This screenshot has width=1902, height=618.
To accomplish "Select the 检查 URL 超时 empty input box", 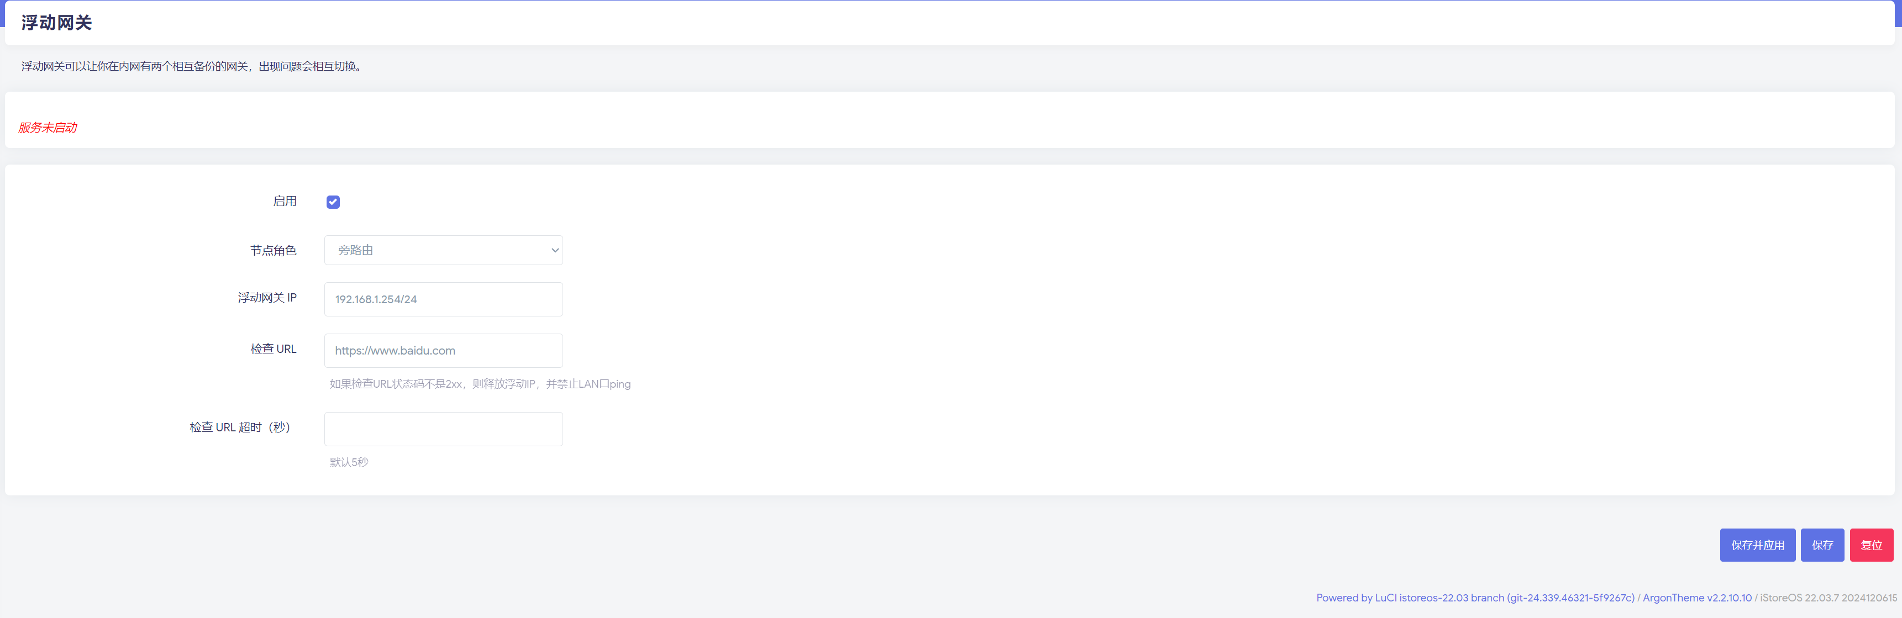I will (443, 429).
